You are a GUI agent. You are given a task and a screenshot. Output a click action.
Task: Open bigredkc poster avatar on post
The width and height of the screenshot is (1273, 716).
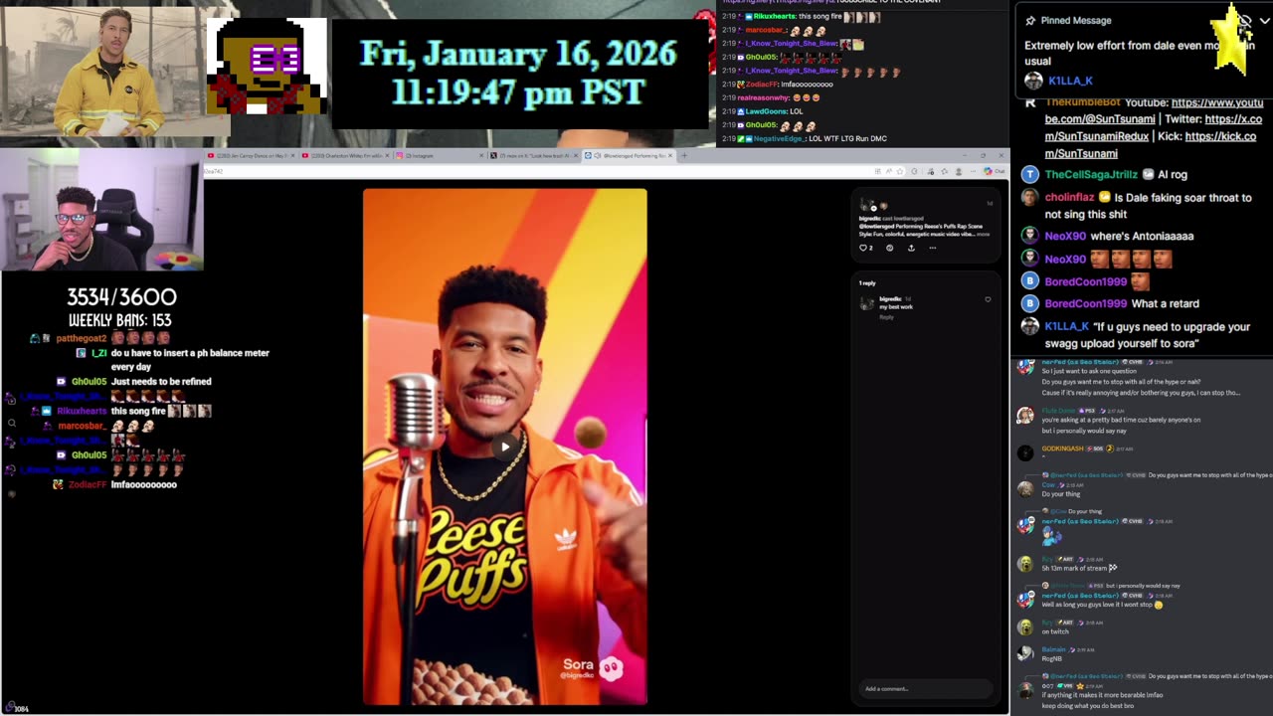point(864,204)
